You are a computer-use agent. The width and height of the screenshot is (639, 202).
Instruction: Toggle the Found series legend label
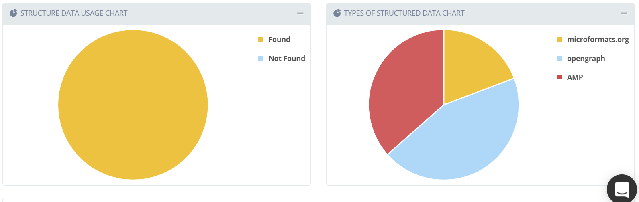(x=279, y=39)
